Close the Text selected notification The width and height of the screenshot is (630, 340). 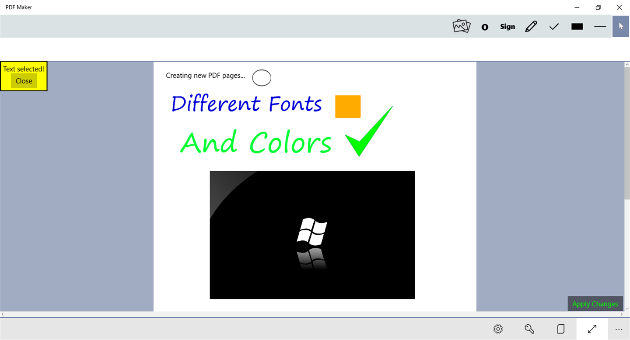[24, 81]
